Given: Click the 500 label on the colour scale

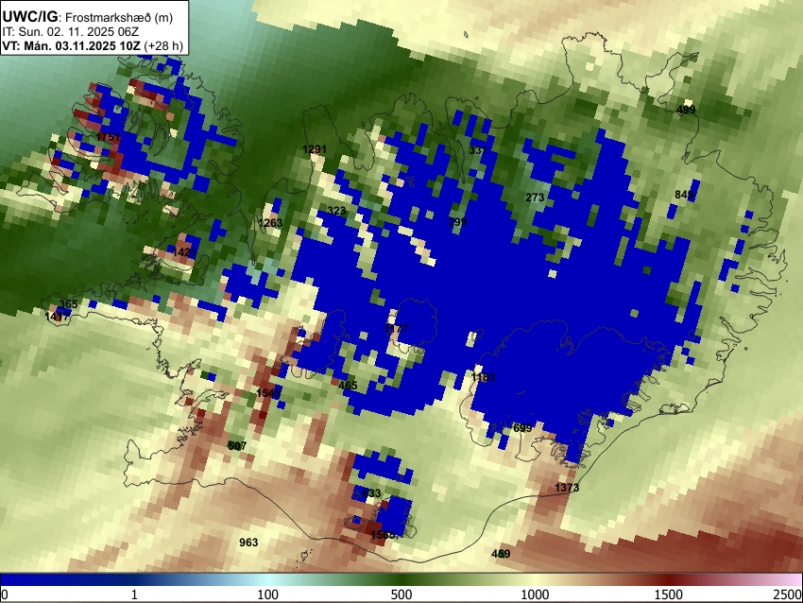Looking at the screenshot, I should click(x=401, y=594).
